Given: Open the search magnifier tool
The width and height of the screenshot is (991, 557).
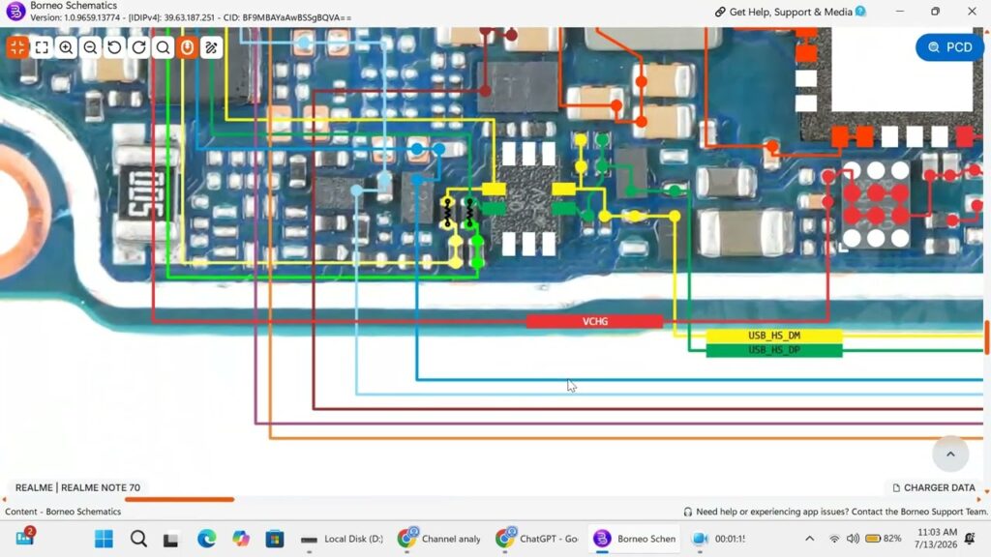Looking at the screenshot, I should point(163,47).
